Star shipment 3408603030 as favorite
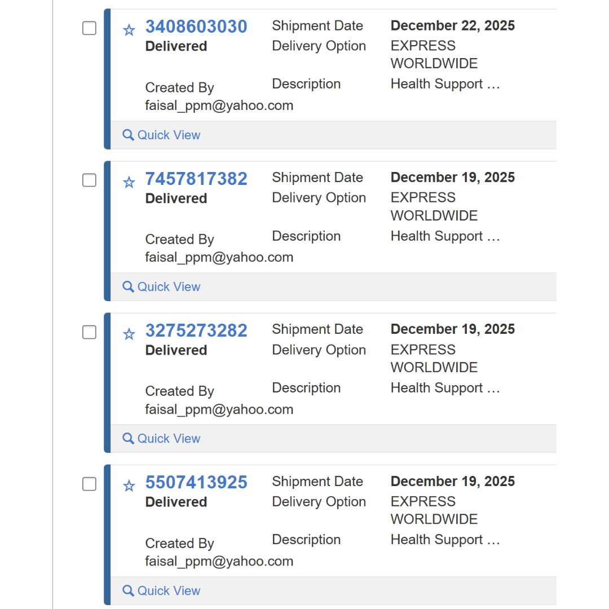 129,30
